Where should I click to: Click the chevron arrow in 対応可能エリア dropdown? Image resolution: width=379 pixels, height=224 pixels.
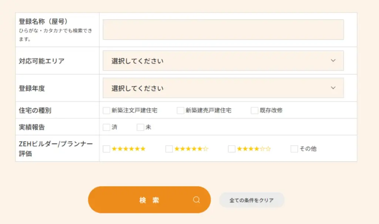(333, 61)
